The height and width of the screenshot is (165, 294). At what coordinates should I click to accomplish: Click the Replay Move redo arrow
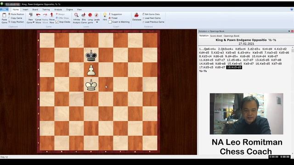pos(45,15)
